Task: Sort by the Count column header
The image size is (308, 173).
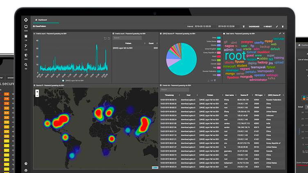Action: click(151, 43)
